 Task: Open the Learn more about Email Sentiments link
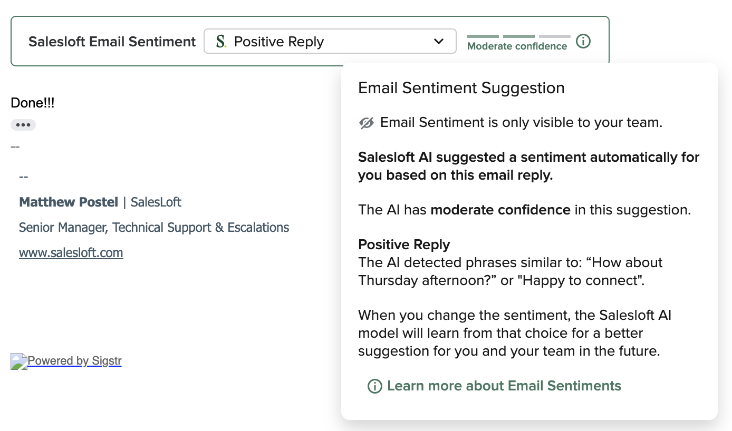point(504,386)
